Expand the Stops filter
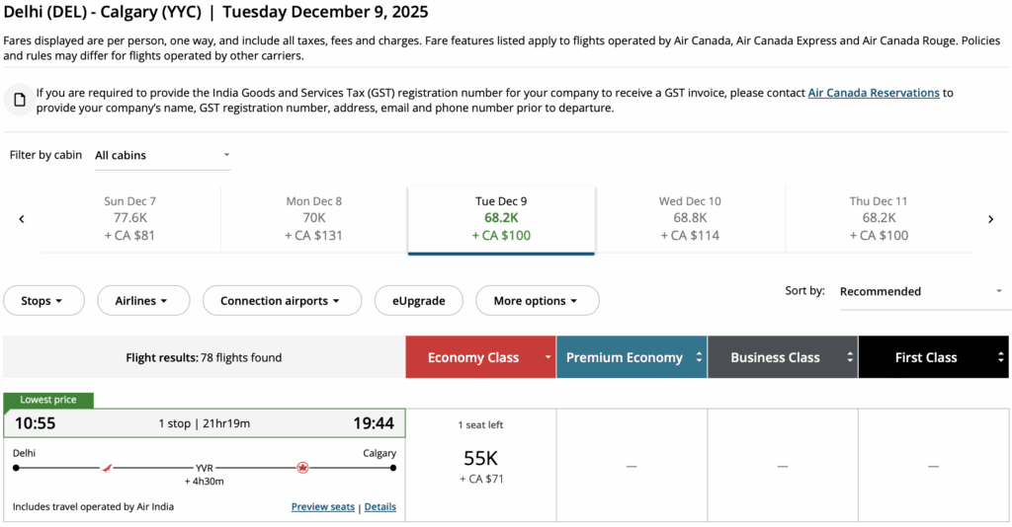Viewport: 1012px width, 527px height. (42, 301)
